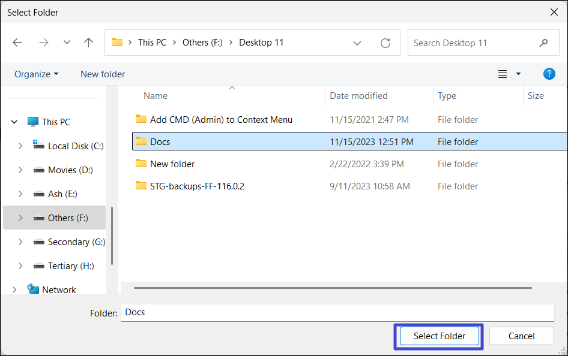Screen dimensions: 568x356
Task: Change the view layout icon
Action: pos(503,74)
